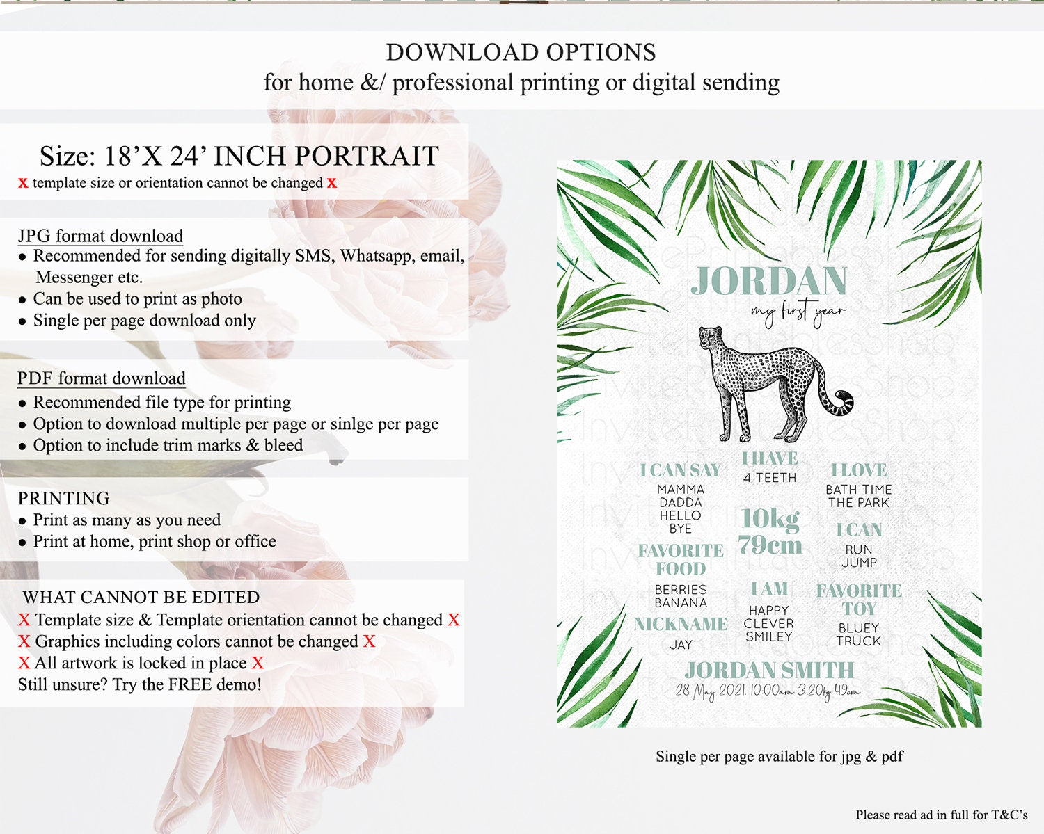Click the "JORDAN" name on the poster
Image resolution: width=1044 pixels, height=834 pixels.
[x=769, y=281]
